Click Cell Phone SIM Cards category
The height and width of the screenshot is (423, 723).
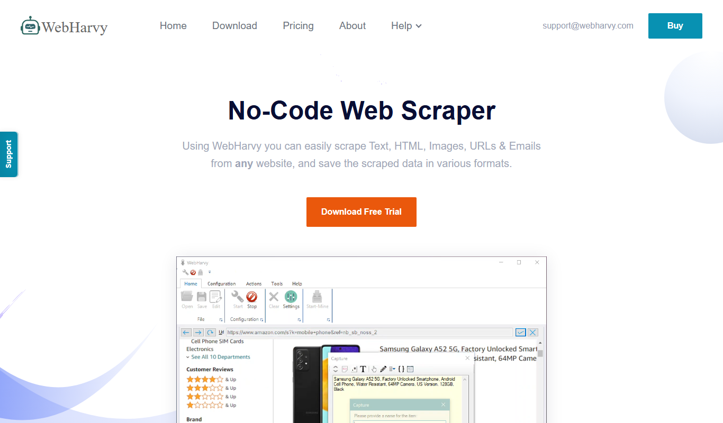point(218,342)
